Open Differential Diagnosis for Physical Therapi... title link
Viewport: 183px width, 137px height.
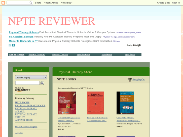click(x=69, y=119)
